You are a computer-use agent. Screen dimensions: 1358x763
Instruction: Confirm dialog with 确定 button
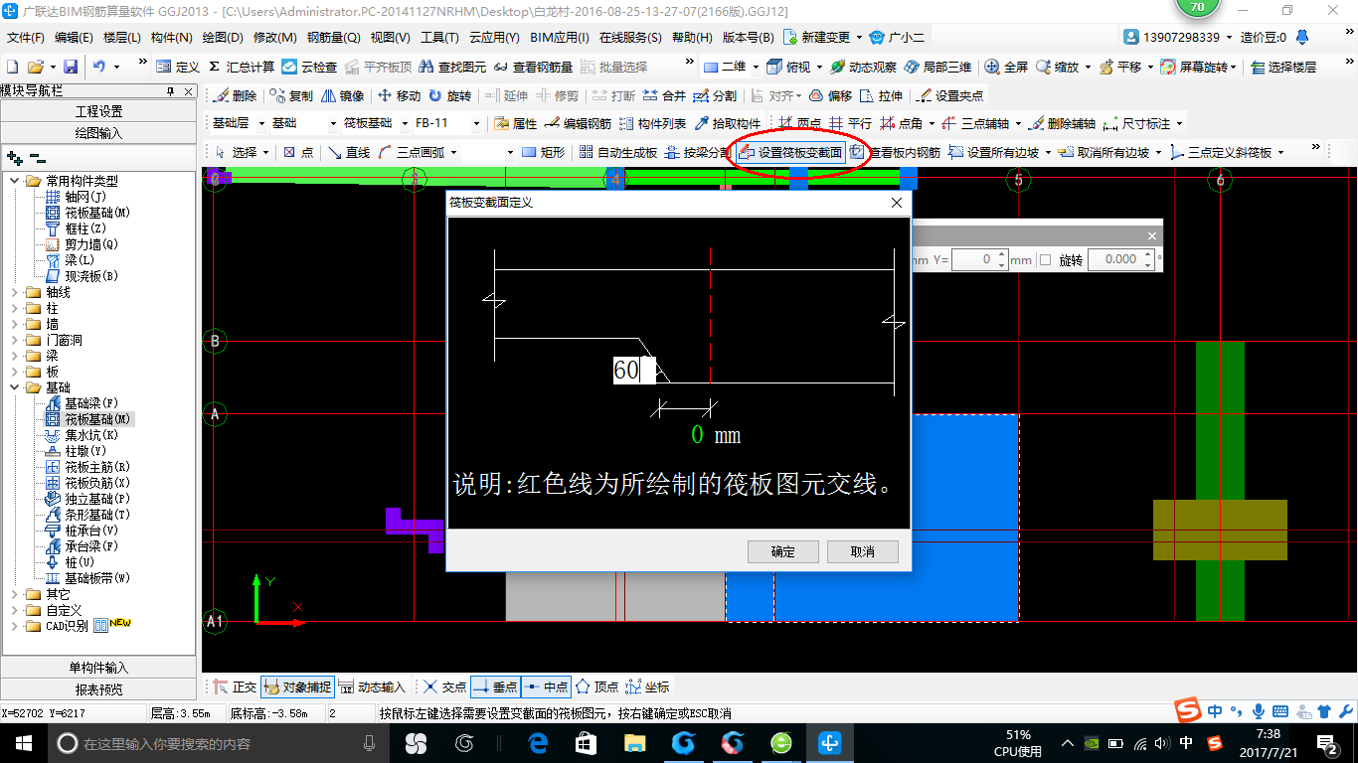[783, 551]
